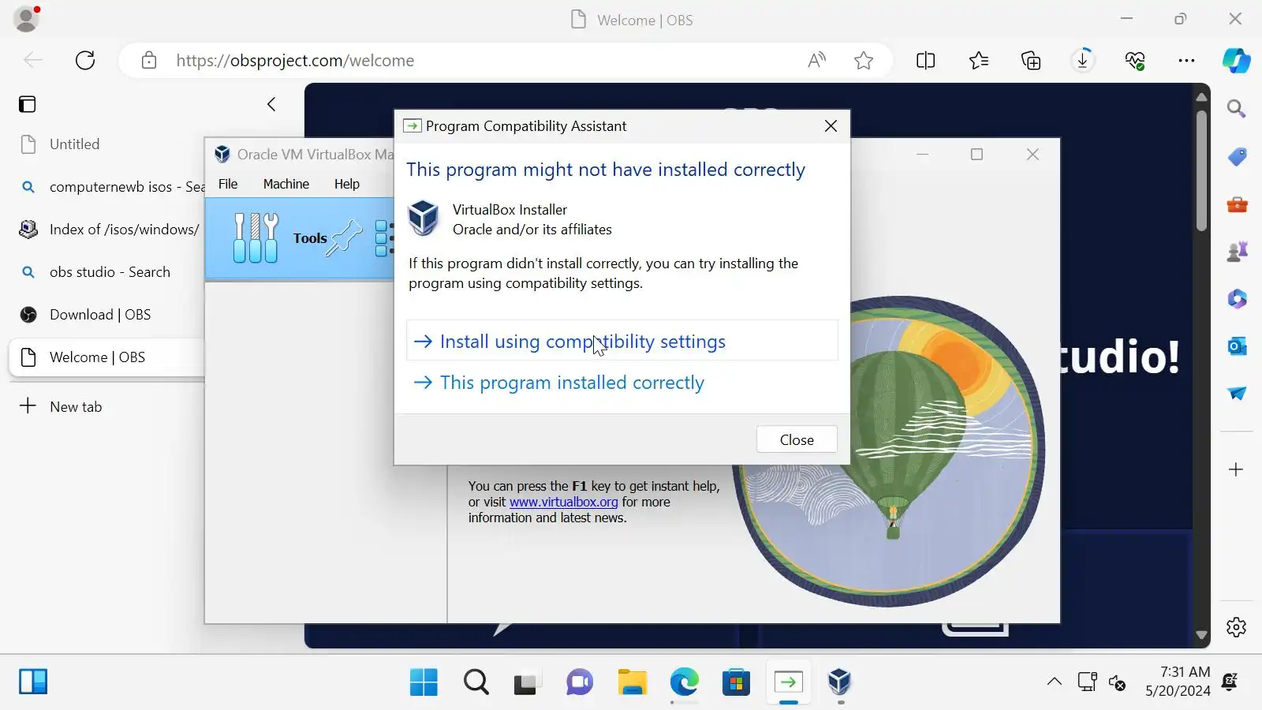Click Program Compatibility Assistant taskbar icon
1262x710 pixels.
pyautogui.click(x=788, y=682)
